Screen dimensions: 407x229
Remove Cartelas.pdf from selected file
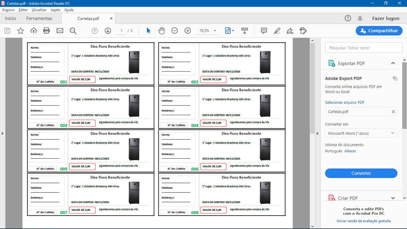pos(393,112)
